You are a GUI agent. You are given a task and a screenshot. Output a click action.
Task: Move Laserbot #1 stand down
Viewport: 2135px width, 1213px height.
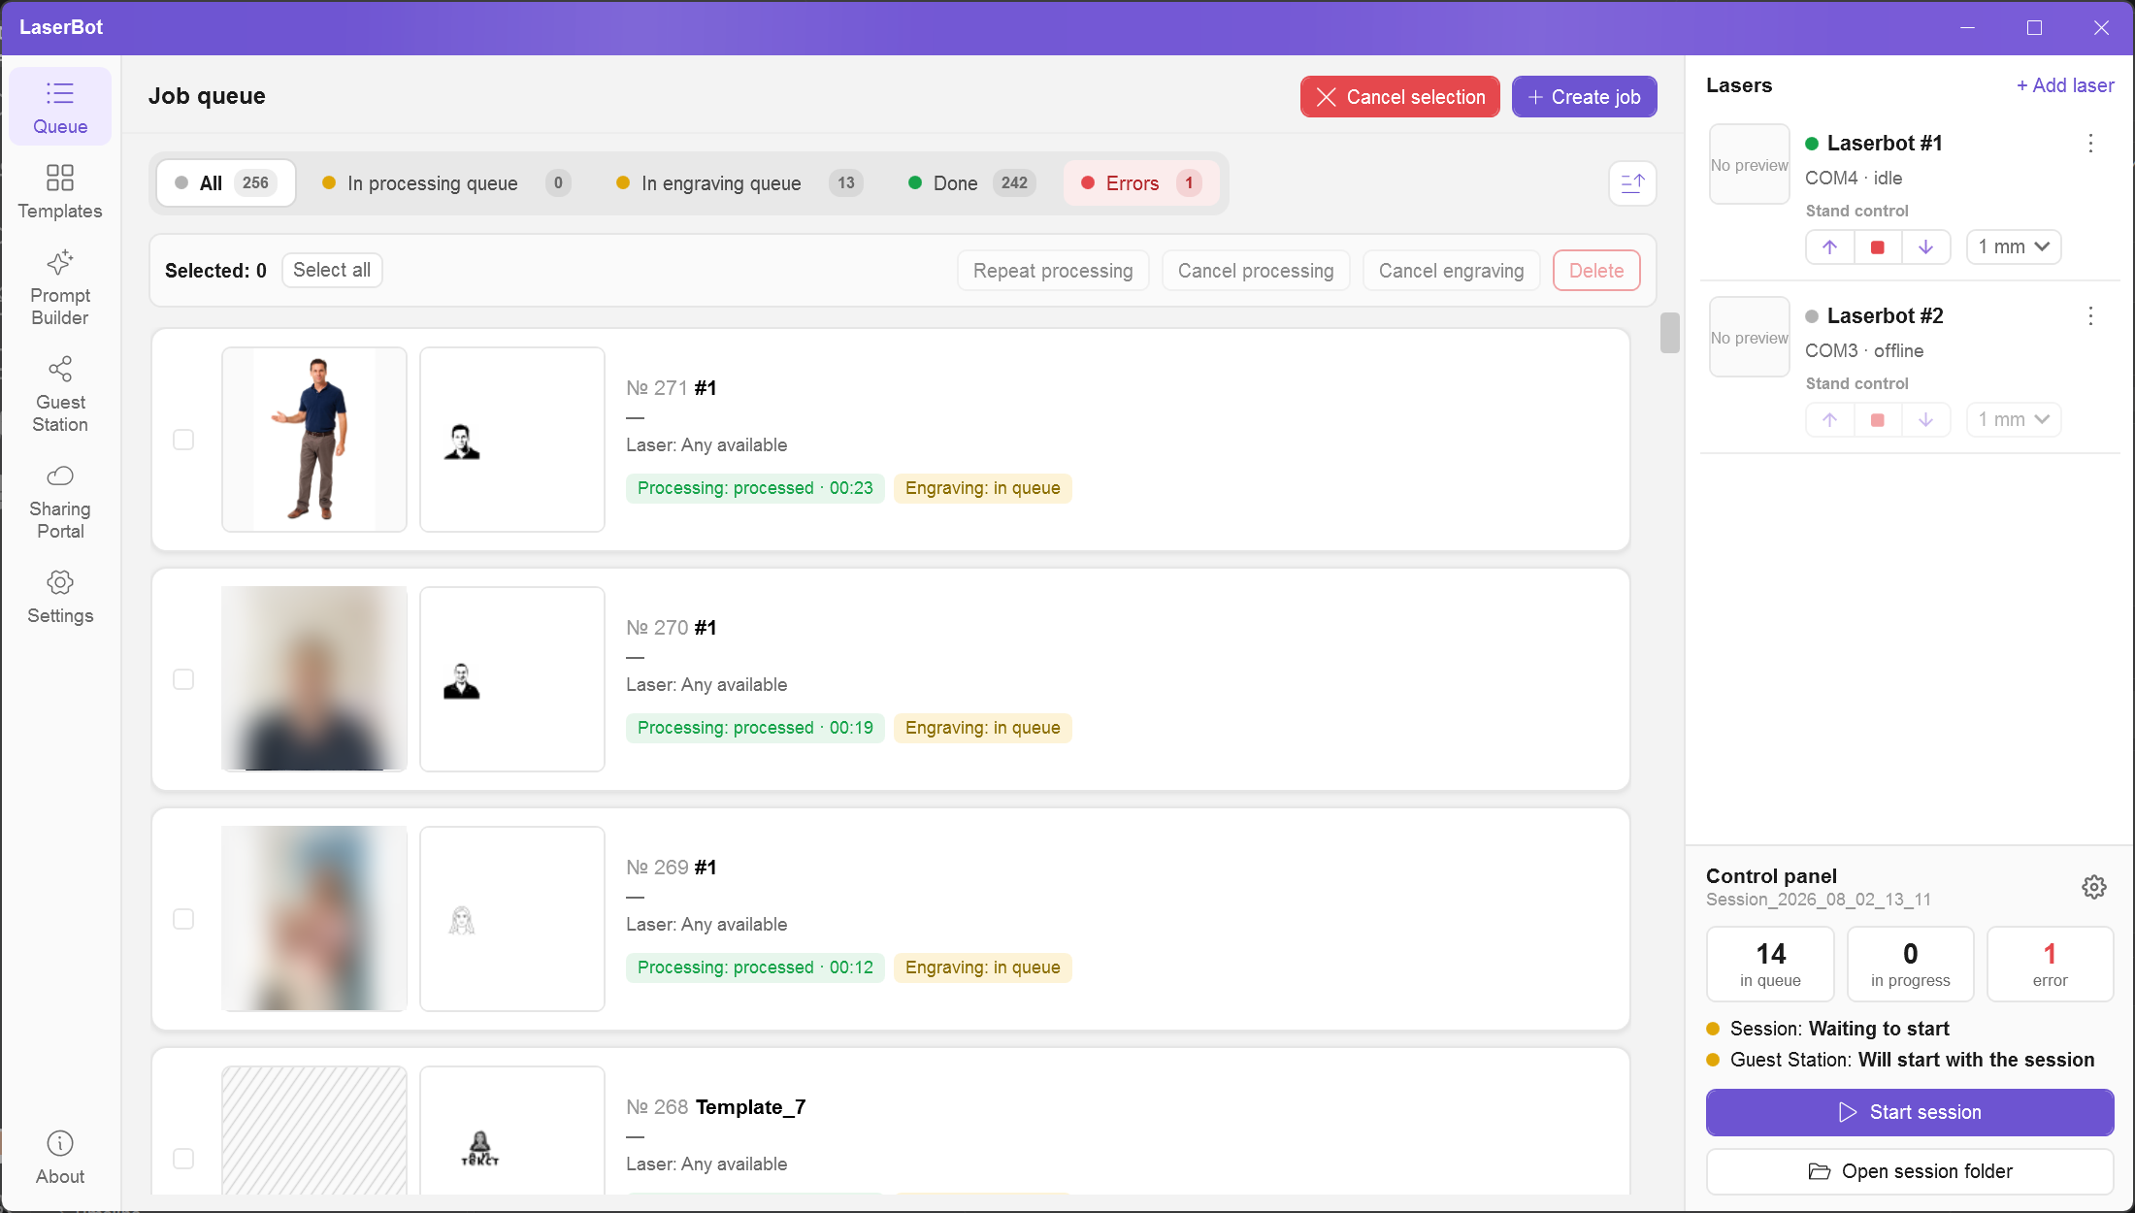coord(1926,246)
